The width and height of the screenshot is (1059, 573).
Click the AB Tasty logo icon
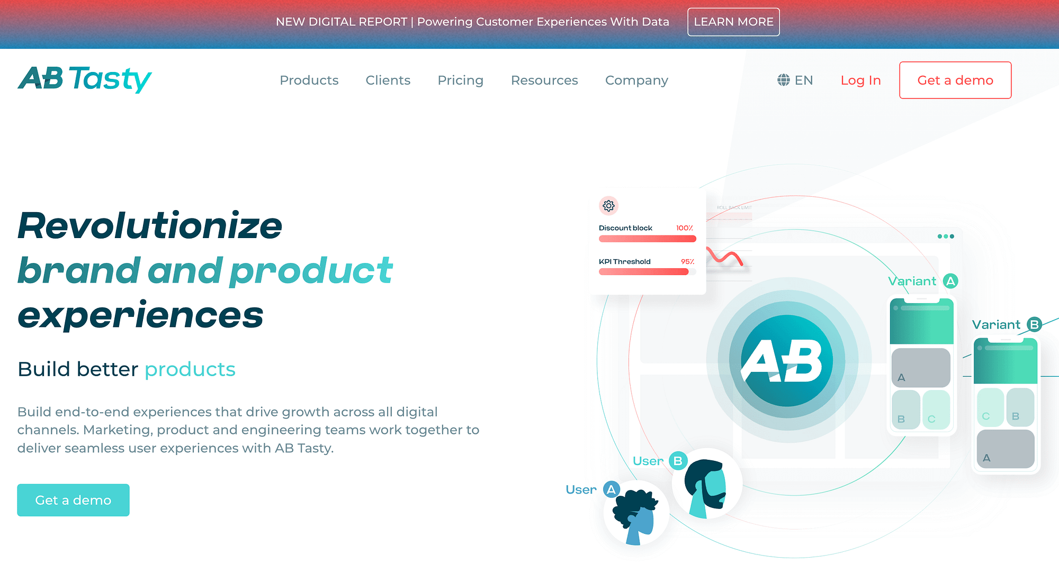(x=85, y=78)
